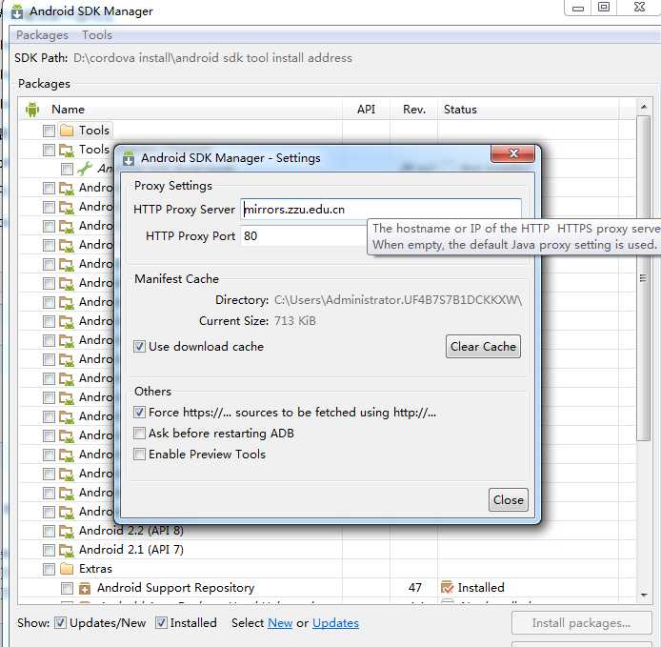Click the Tools folder row label
This screenshot has height=647, width=661.
(94, 131)
